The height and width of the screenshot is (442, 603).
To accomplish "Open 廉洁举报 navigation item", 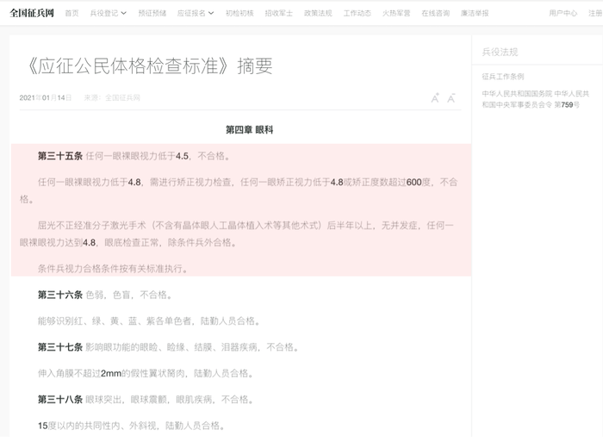I will 475,13.
